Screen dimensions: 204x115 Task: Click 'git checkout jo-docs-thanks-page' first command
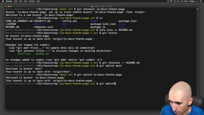click(x=101, y=9)
